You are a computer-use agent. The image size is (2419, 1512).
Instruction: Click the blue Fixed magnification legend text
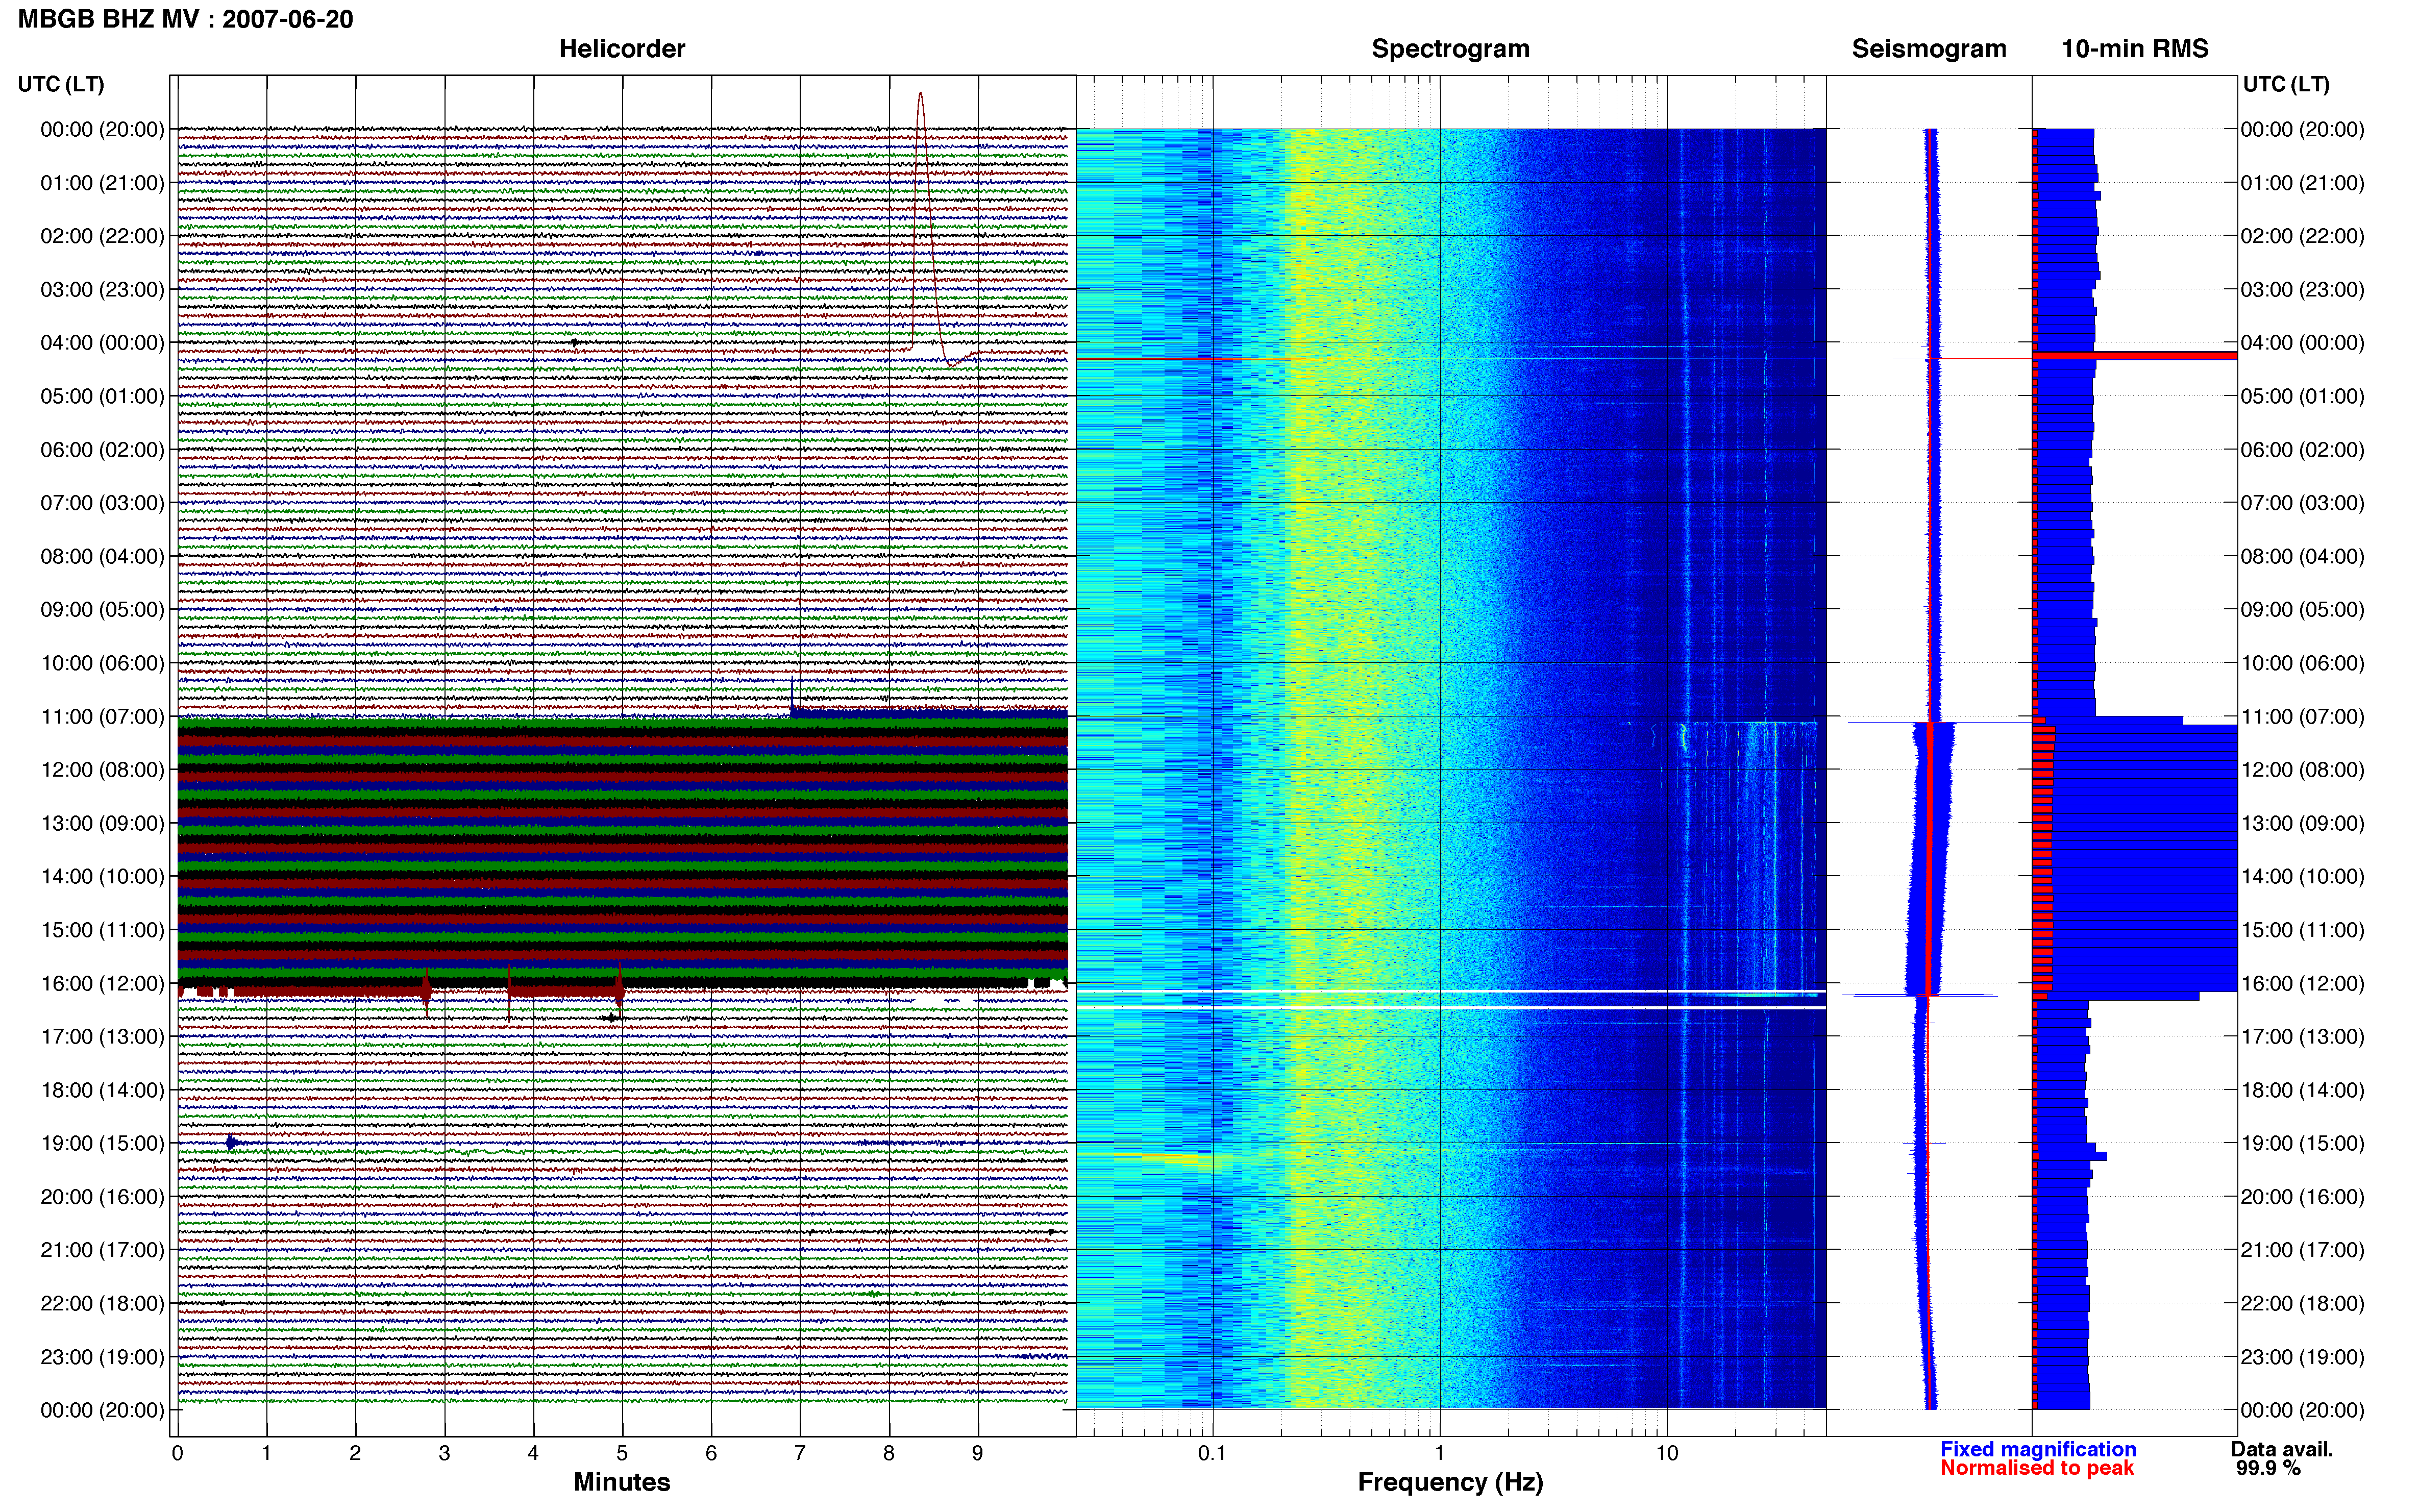(x=2038, y=1449)
